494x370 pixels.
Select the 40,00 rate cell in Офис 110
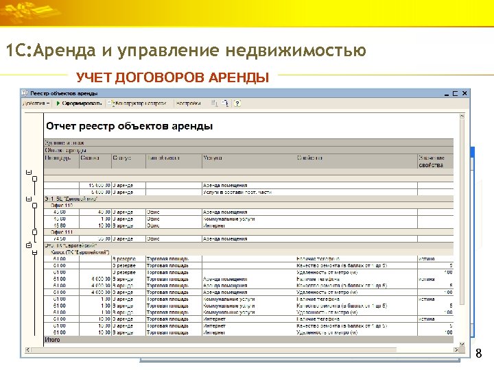(95, 212)
